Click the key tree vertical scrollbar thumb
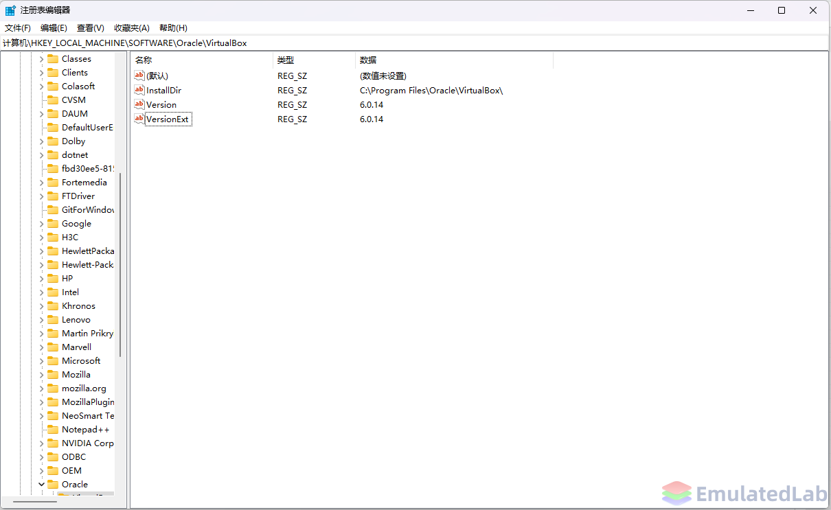 point(120,264)
